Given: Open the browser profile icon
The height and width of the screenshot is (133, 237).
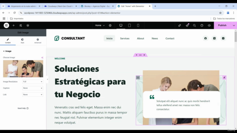Looking at the screenshot, I should point(228,13).
